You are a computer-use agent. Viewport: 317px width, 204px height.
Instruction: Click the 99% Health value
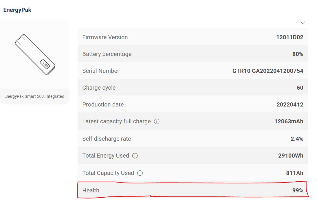coord(298,190)
